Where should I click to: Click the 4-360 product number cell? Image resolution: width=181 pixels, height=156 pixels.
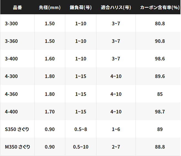pos(11,94)
